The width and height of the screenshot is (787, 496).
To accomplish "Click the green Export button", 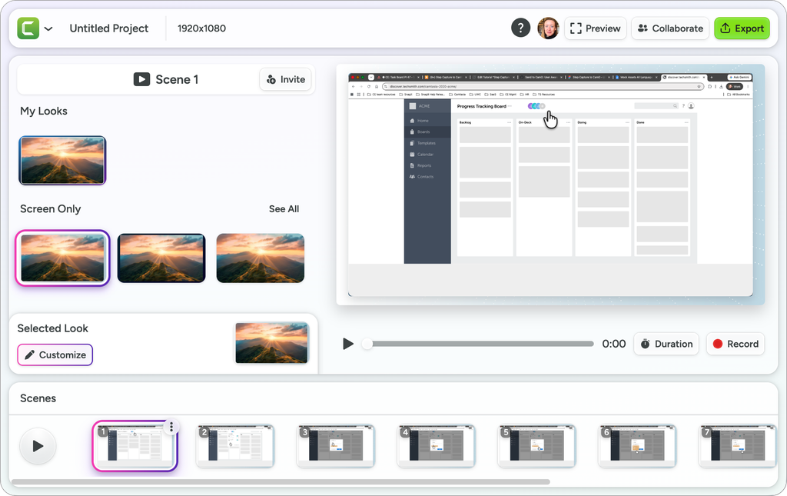I will pos(742,28).
